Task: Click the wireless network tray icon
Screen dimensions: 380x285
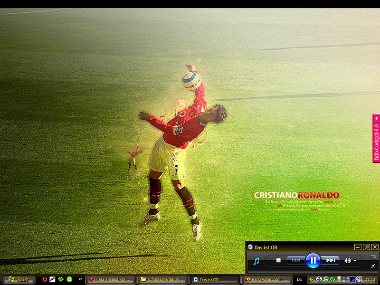Action: point(346,279)
